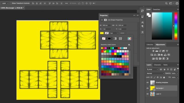
Task: Open the Layers panel flyout menu
Action: (x=178, y=65)
